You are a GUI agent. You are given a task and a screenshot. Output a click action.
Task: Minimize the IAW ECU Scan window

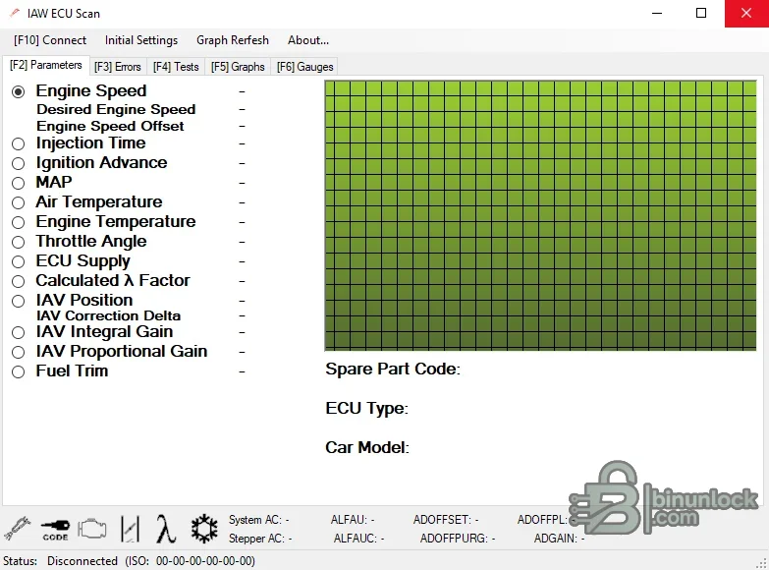tap(657, 13)
